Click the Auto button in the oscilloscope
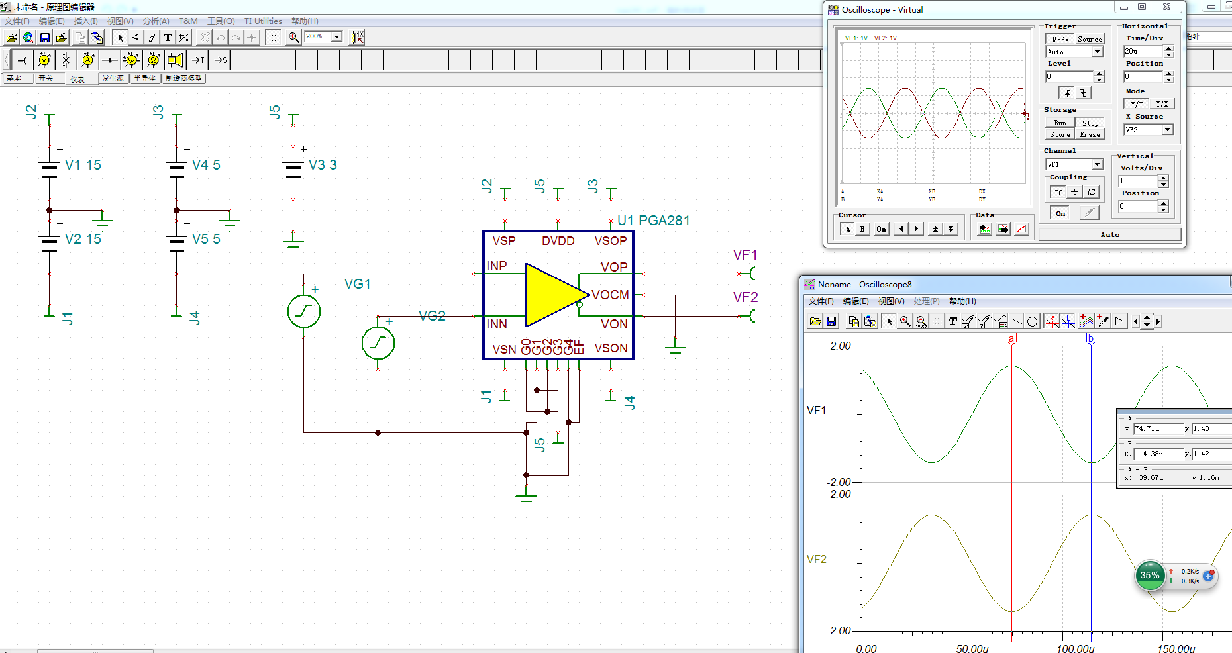The image size is (1232, 653). tap(1109, 234)
